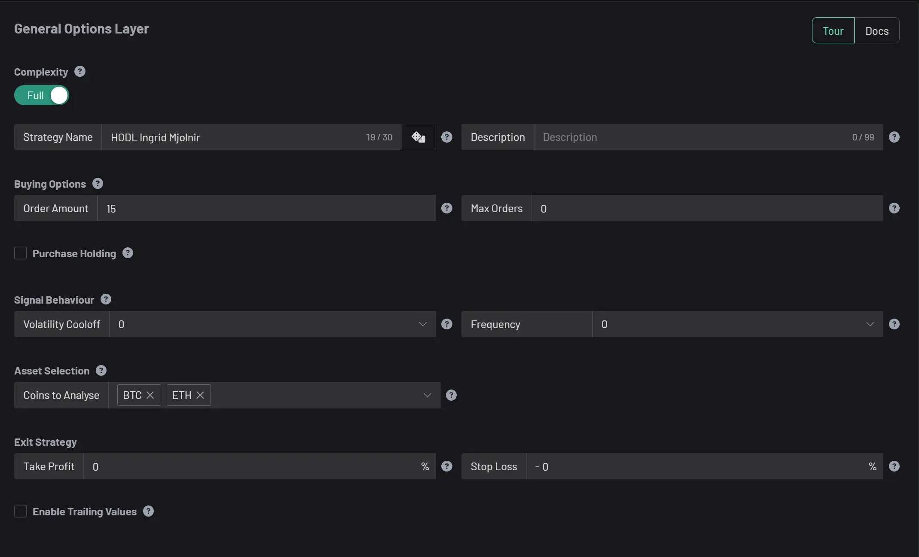This screenshot has width=919, height=557.
Task: Check the Purchase Holding checkbox
Action: click(20, 253)
